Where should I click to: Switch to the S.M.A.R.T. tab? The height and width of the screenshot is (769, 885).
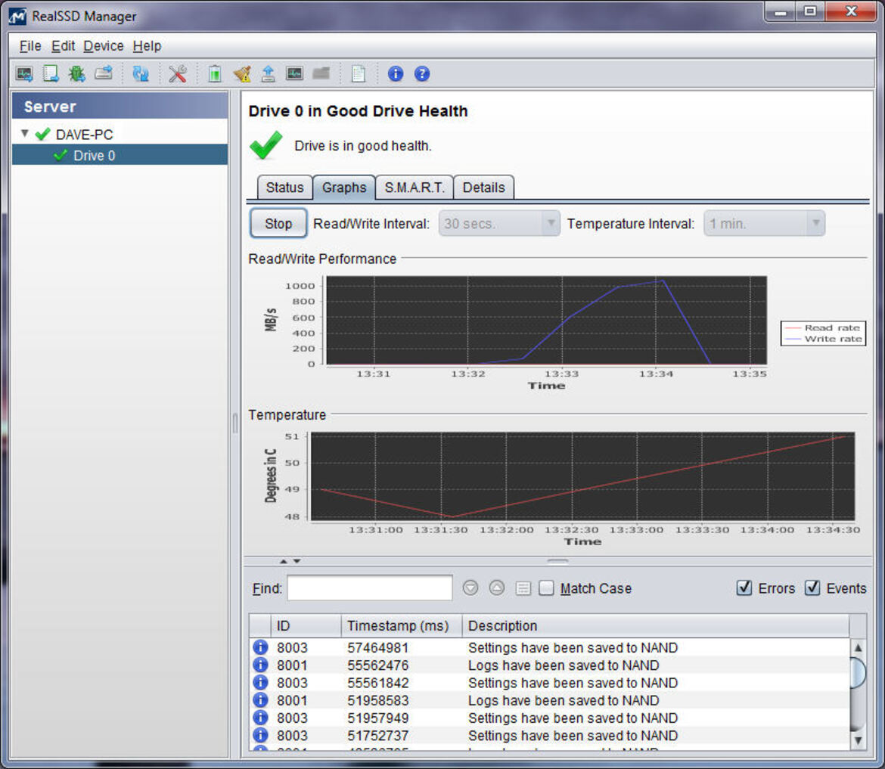point(415,188)
